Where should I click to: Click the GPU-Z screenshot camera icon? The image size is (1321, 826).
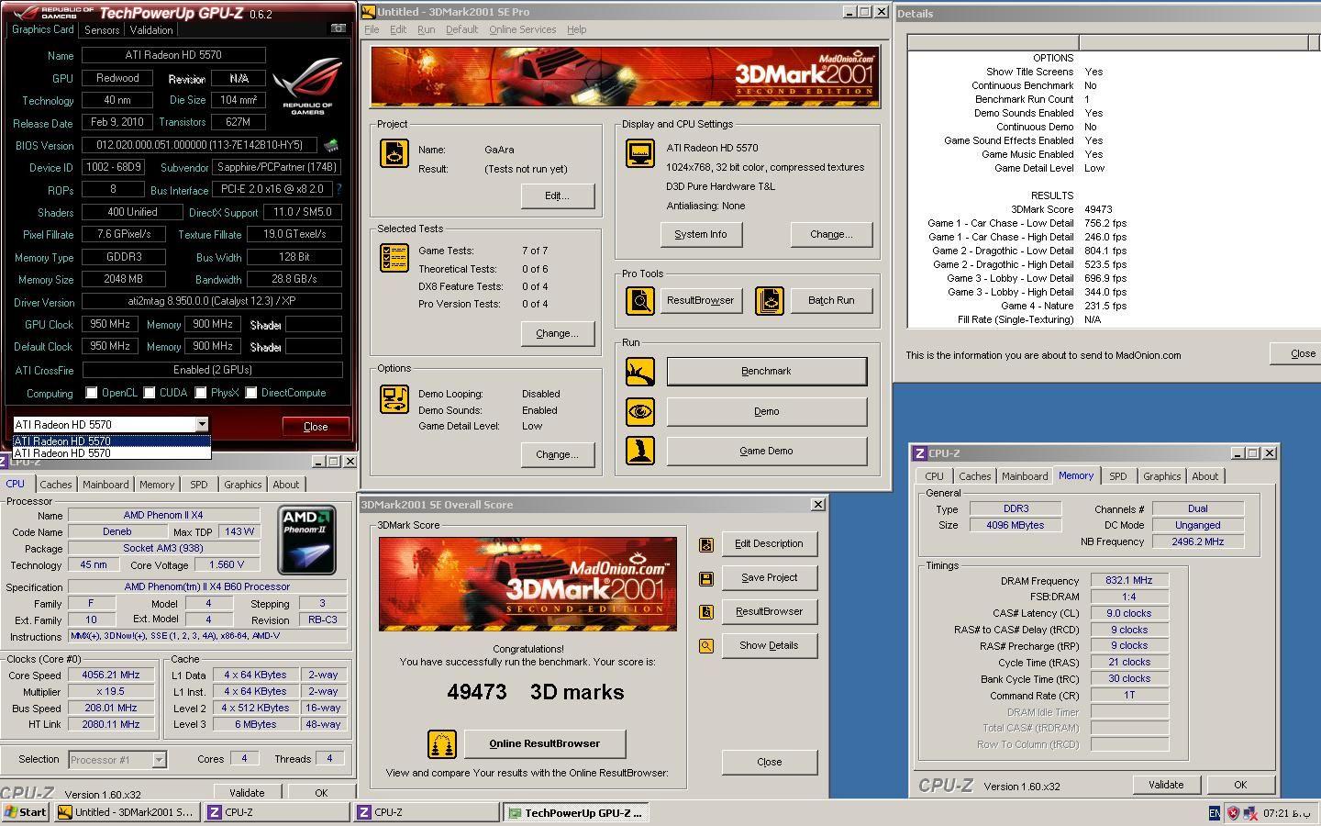click(x=339, y=28)
